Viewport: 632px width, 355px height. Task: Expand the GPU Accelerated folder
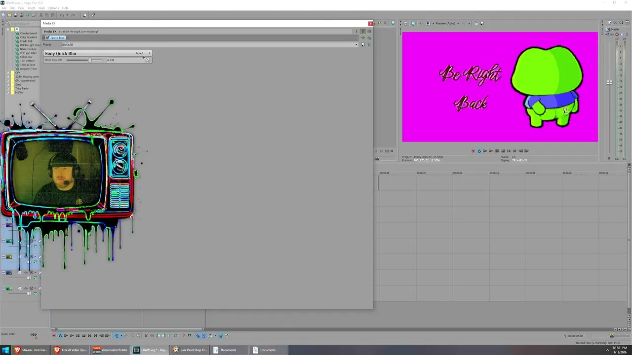point(7,81)
